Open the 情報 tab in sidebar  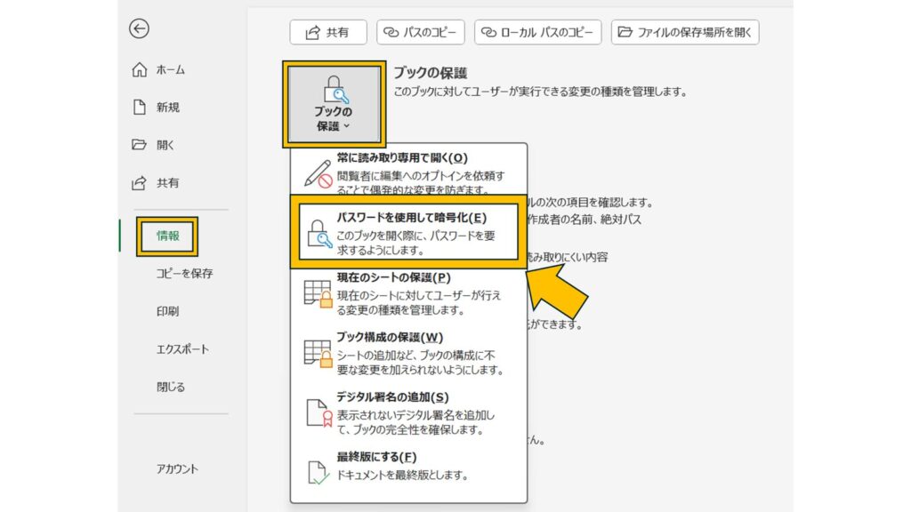[x=167, y=236]
